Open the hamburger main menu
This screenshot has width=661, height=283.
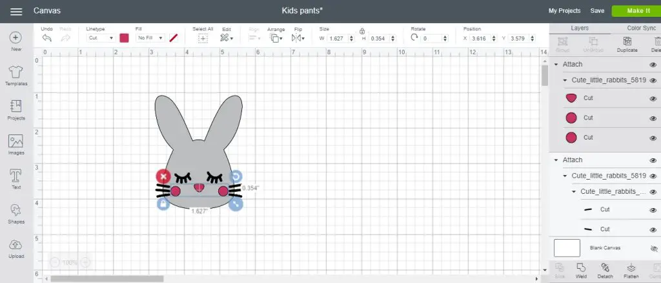[16, 12]
